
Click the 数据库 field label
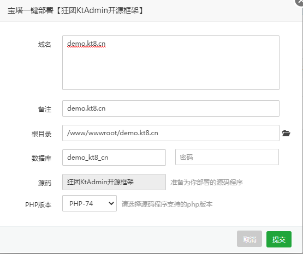pyautogui.click(x=41, y=158)
